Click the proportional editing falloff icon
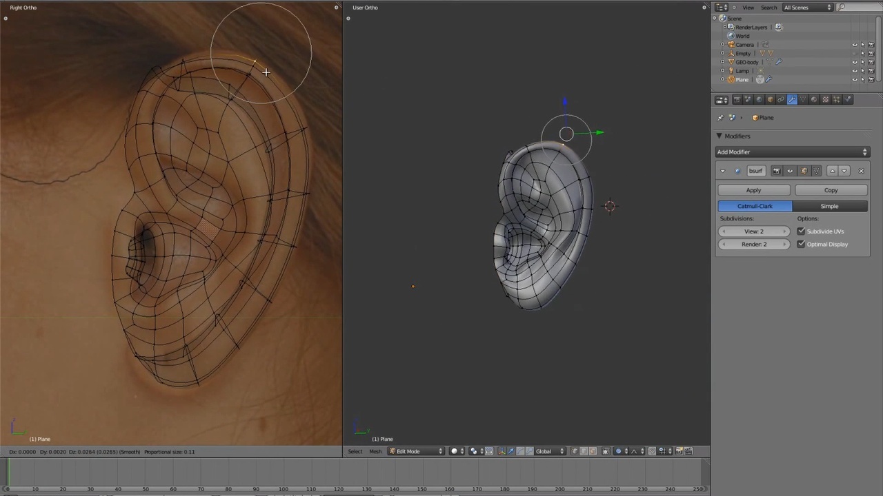This screenshot has width=883, height=496. click(x=633, y=451)
